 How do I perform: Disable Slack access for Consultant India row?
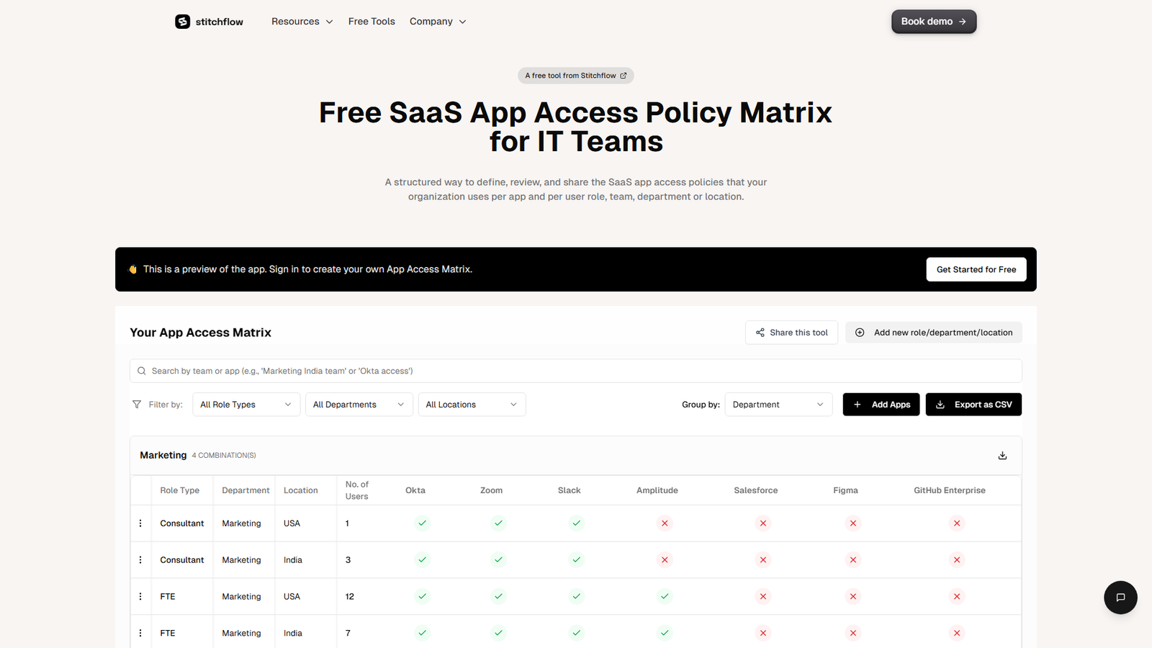576,559
